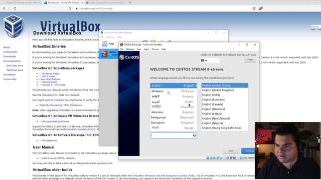Click the browser reload icon

[15, 8]
